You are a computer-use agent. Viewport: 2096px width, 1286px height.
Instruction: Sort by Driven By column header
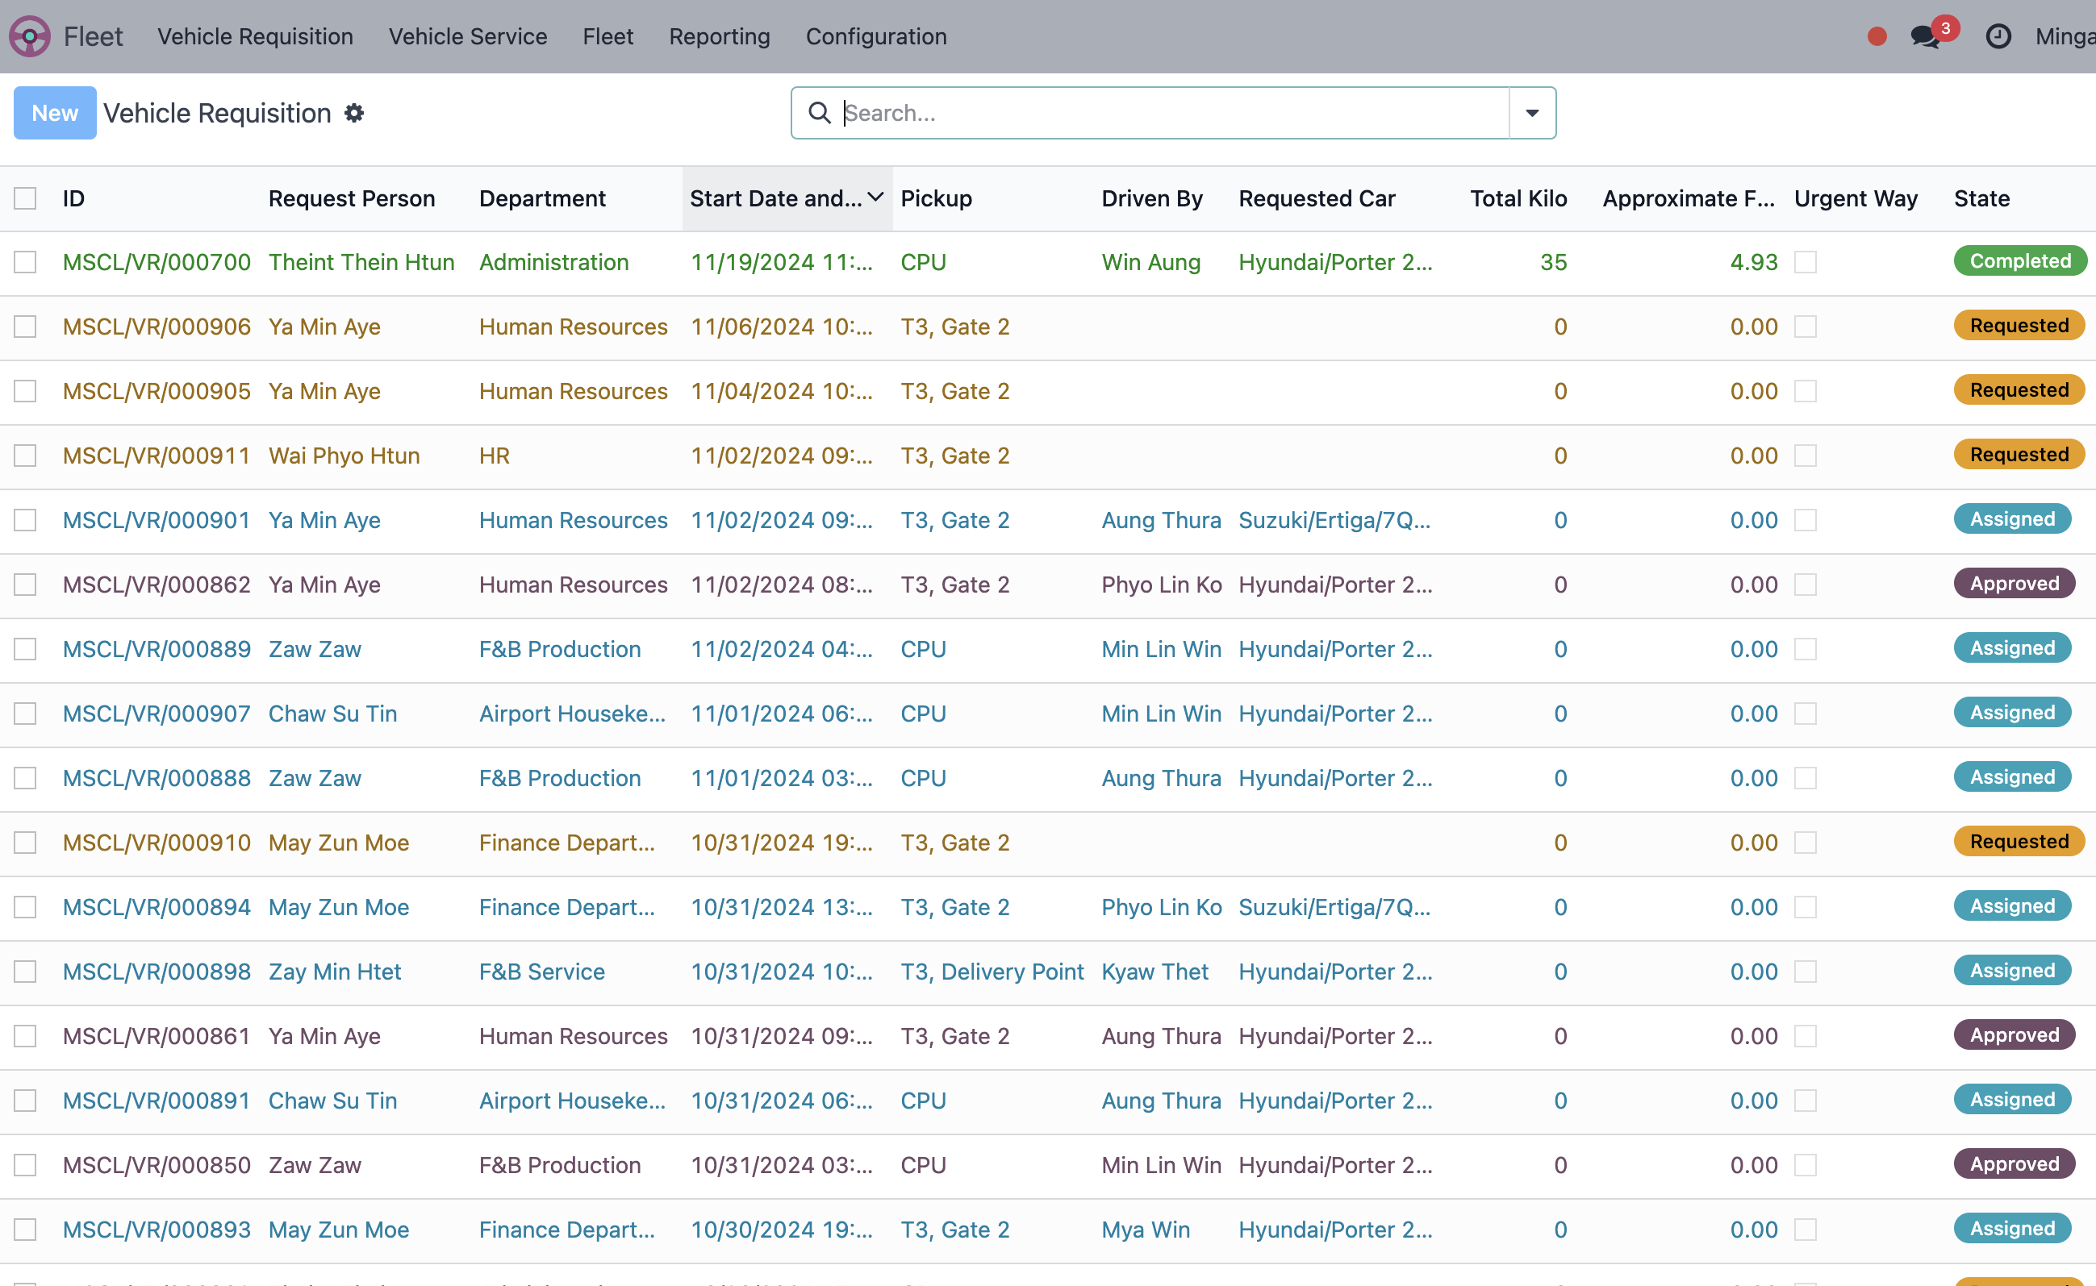pos(1152,198)
